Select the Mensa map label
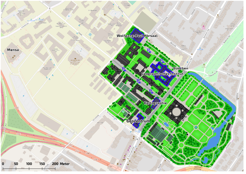Viewport: 246px width, 174px height. click(x=13, y=49)
